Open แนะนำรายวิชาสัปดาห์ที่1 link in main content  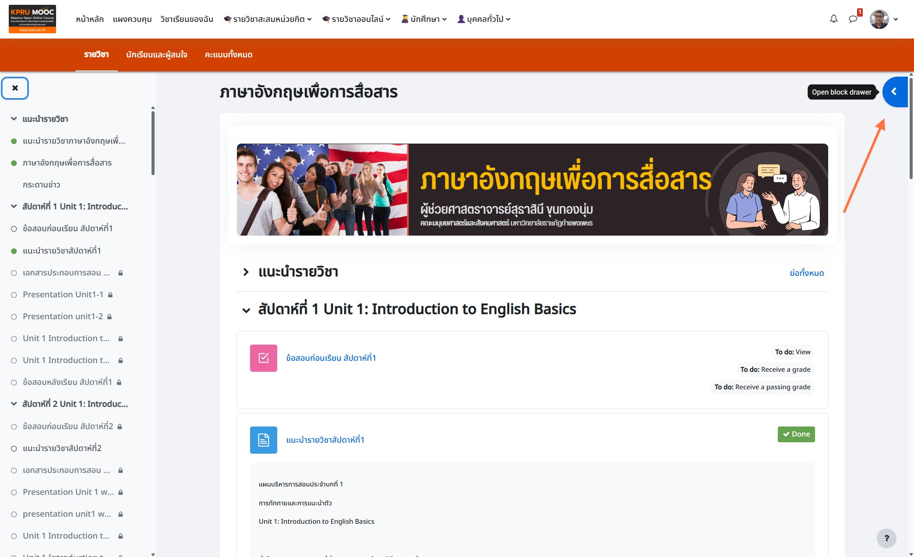click(x=325, y=440)
